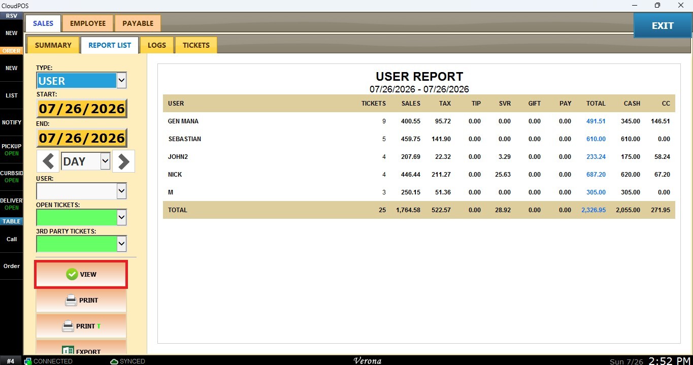Open the TICKETS sub-tab

196,45
